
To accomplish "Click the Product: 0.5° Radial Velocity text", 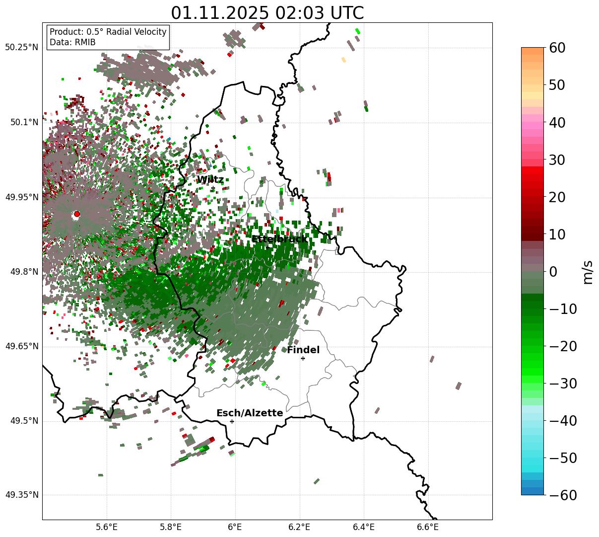I will (x=108, y=32).
